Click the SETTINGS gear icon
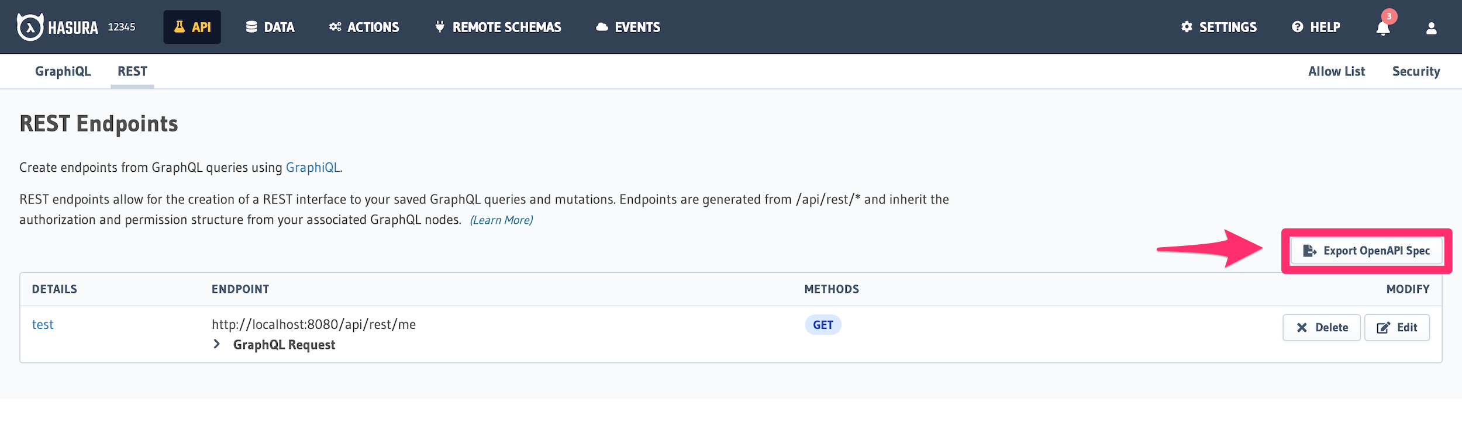This screenshot has width=1462, height=423. tap(1188, 26)
